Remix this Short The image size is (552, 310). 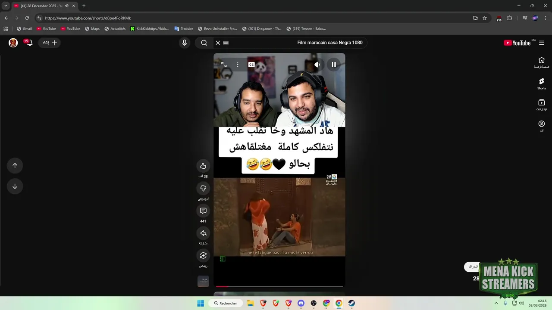coord(203,255)
